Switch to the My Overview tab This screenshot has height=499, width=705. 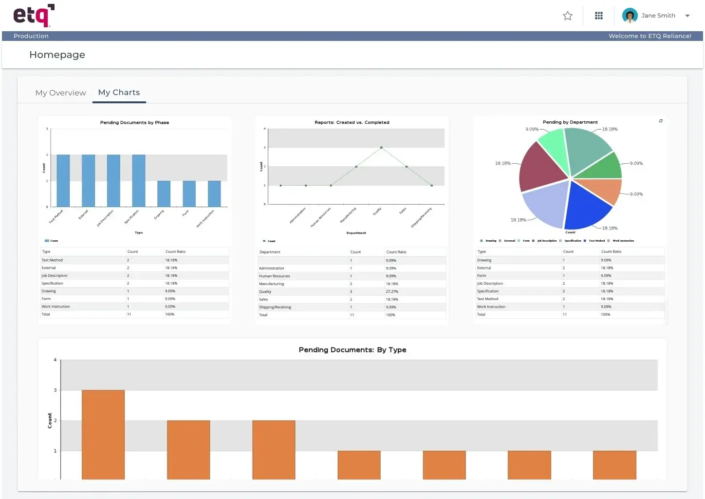[60, 93]
